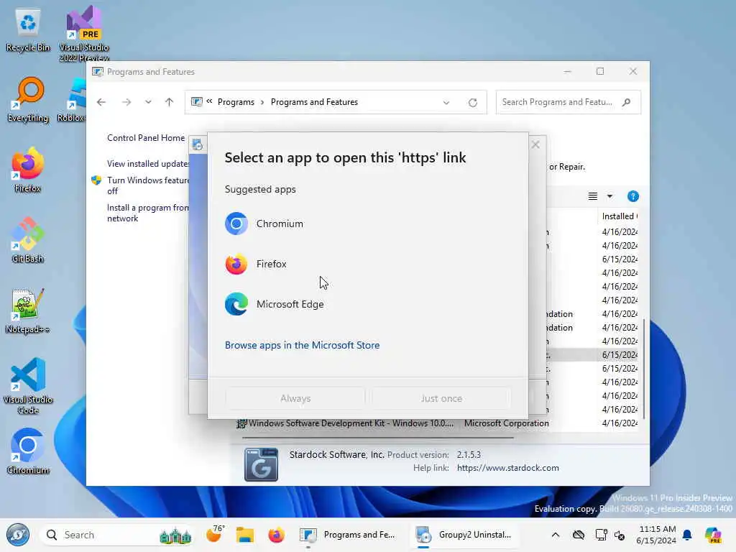Image resolution: width=736 pixels, height=552 pixels.
Task: Open the Roblox desktop shortcut
Action: pos(72,100)
